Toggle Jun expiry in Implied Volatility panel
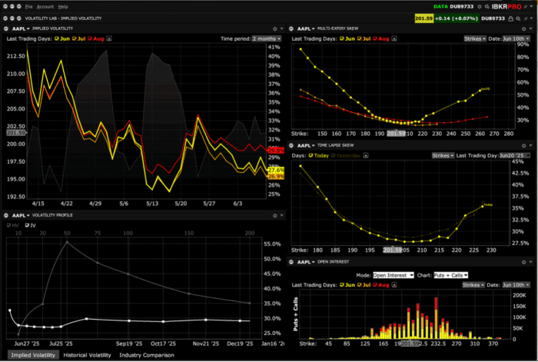The height and width of the screenshot is (362, 538). pyautogui.click(x=57, y=38)
